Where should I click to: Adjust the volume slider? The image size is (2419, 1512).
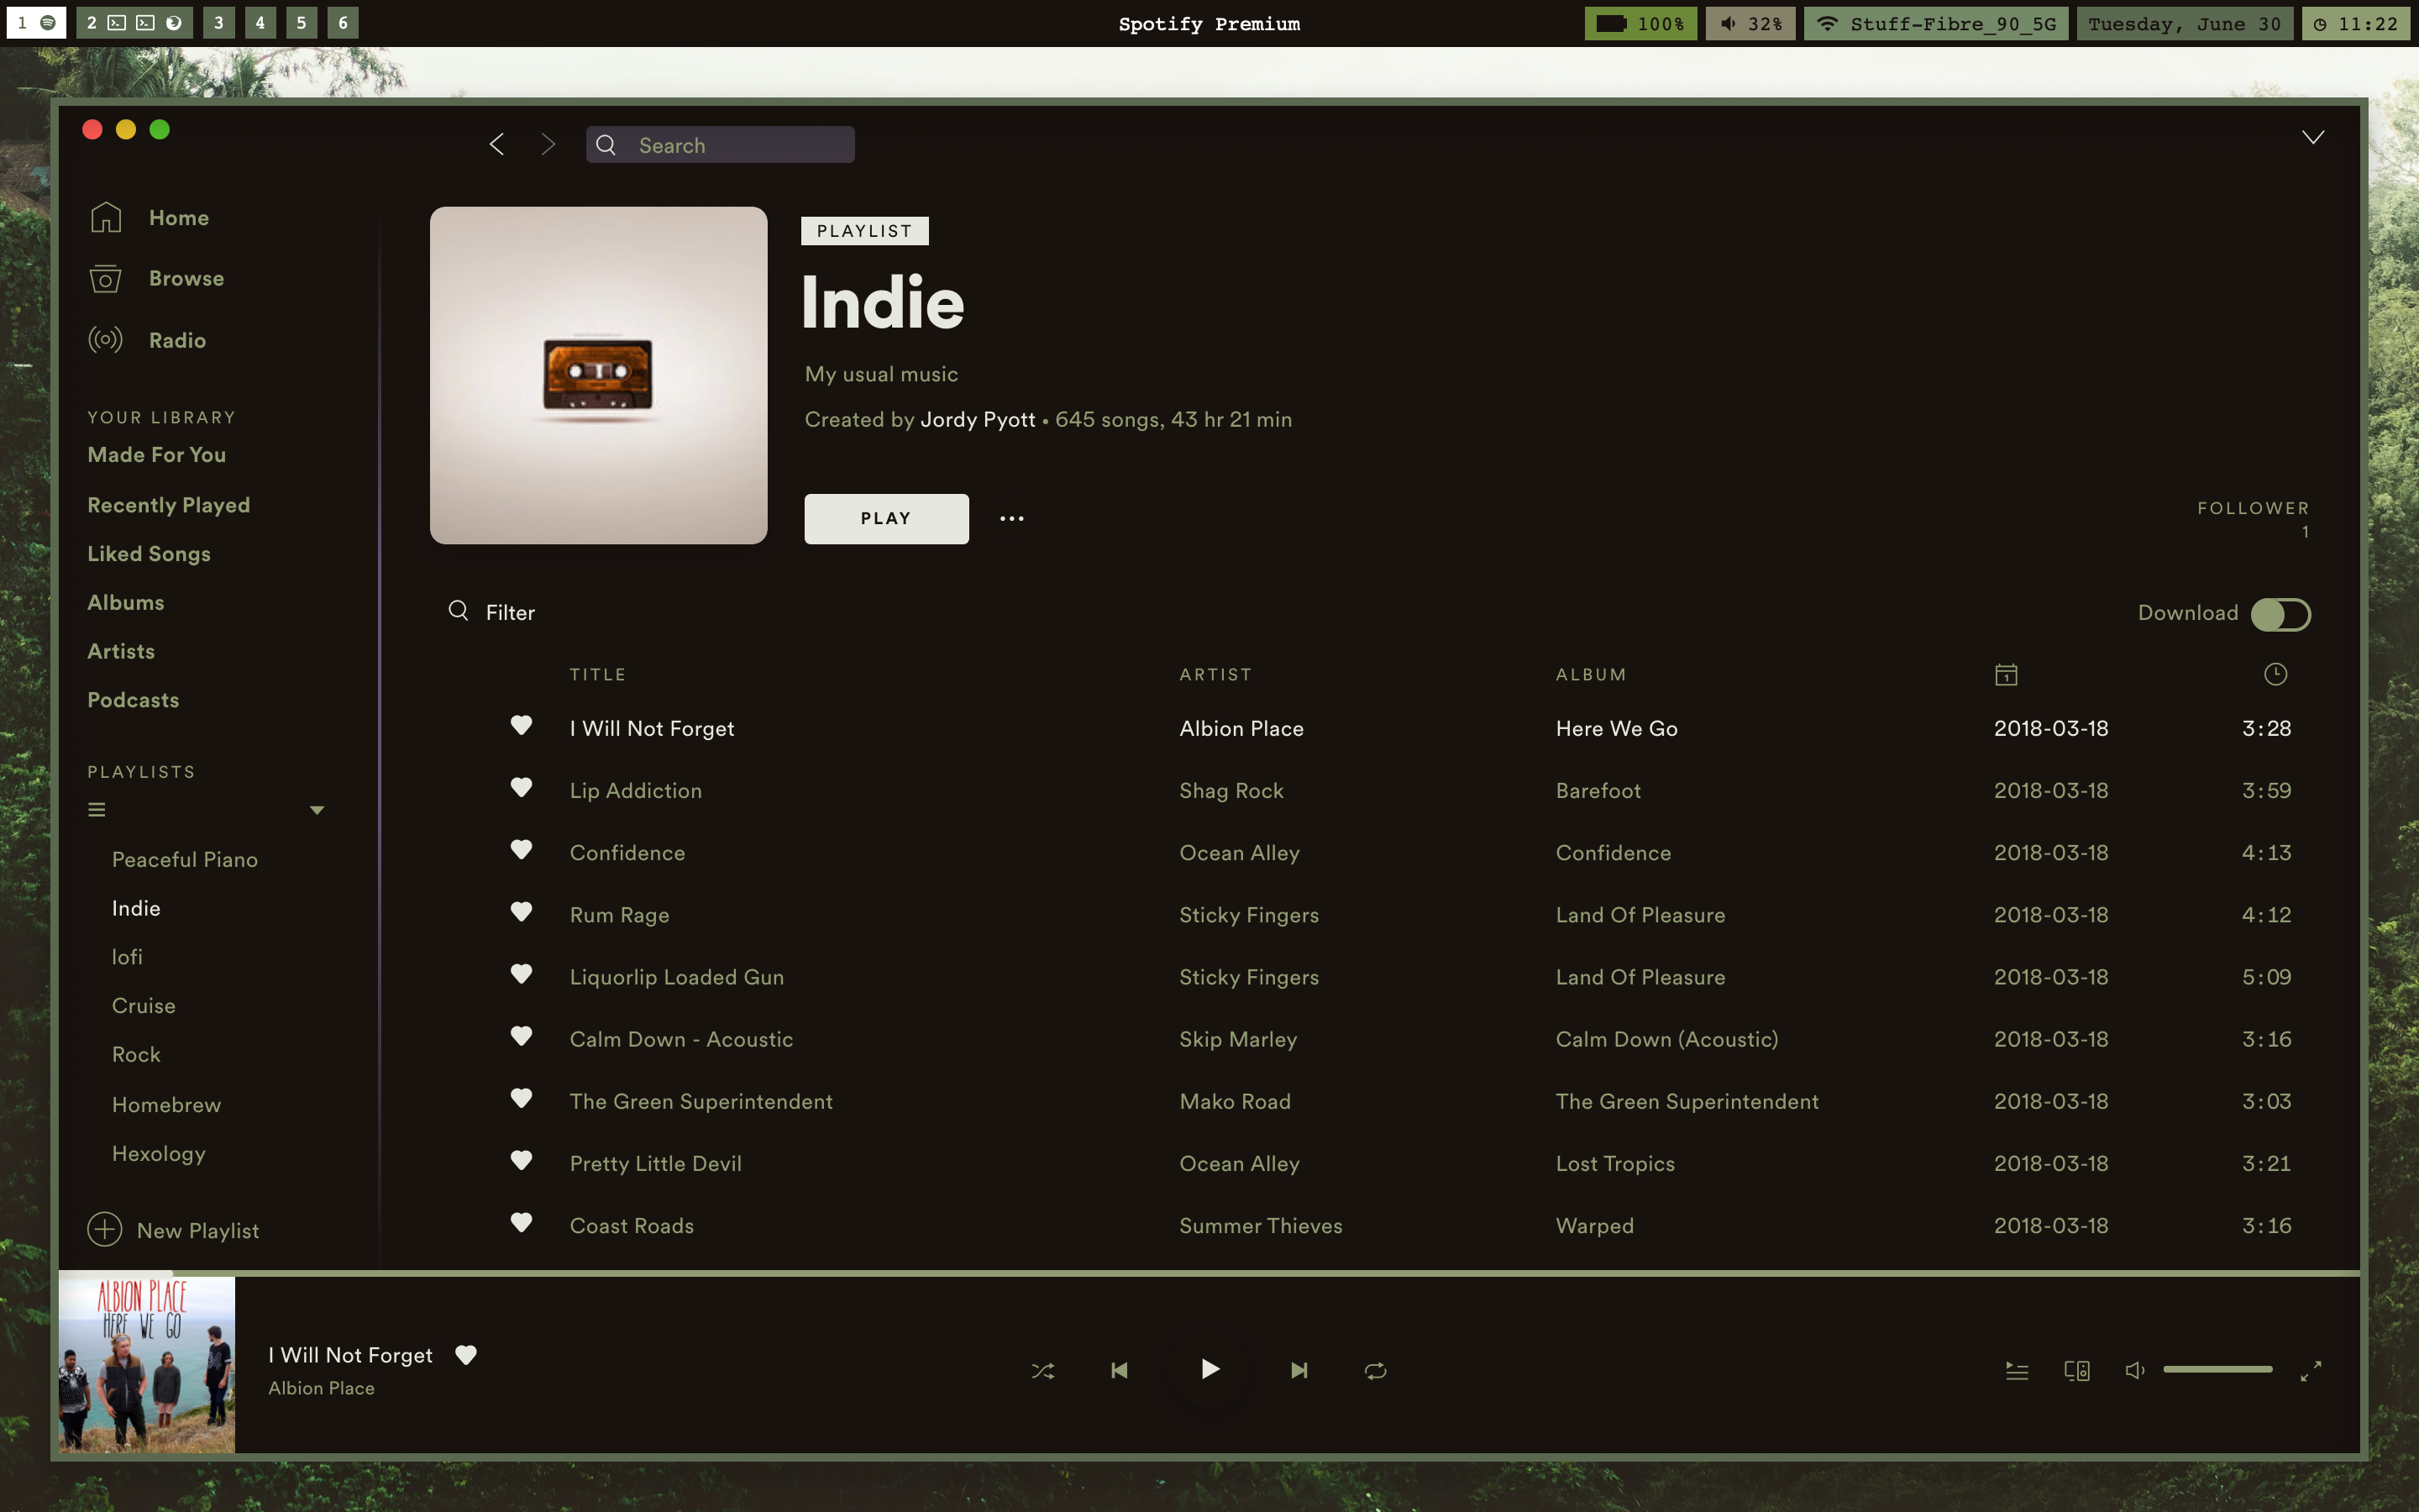[2217, 1369]
